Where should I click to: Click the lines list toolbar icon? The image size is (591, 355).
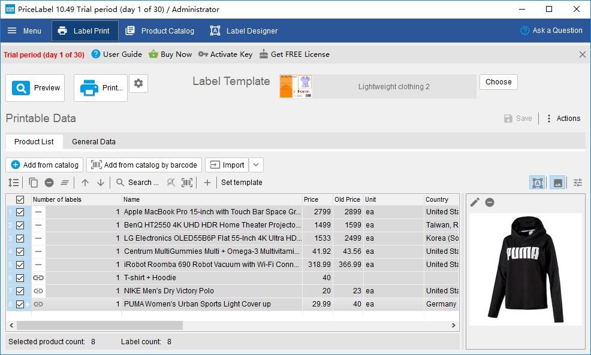pos(65,183)
